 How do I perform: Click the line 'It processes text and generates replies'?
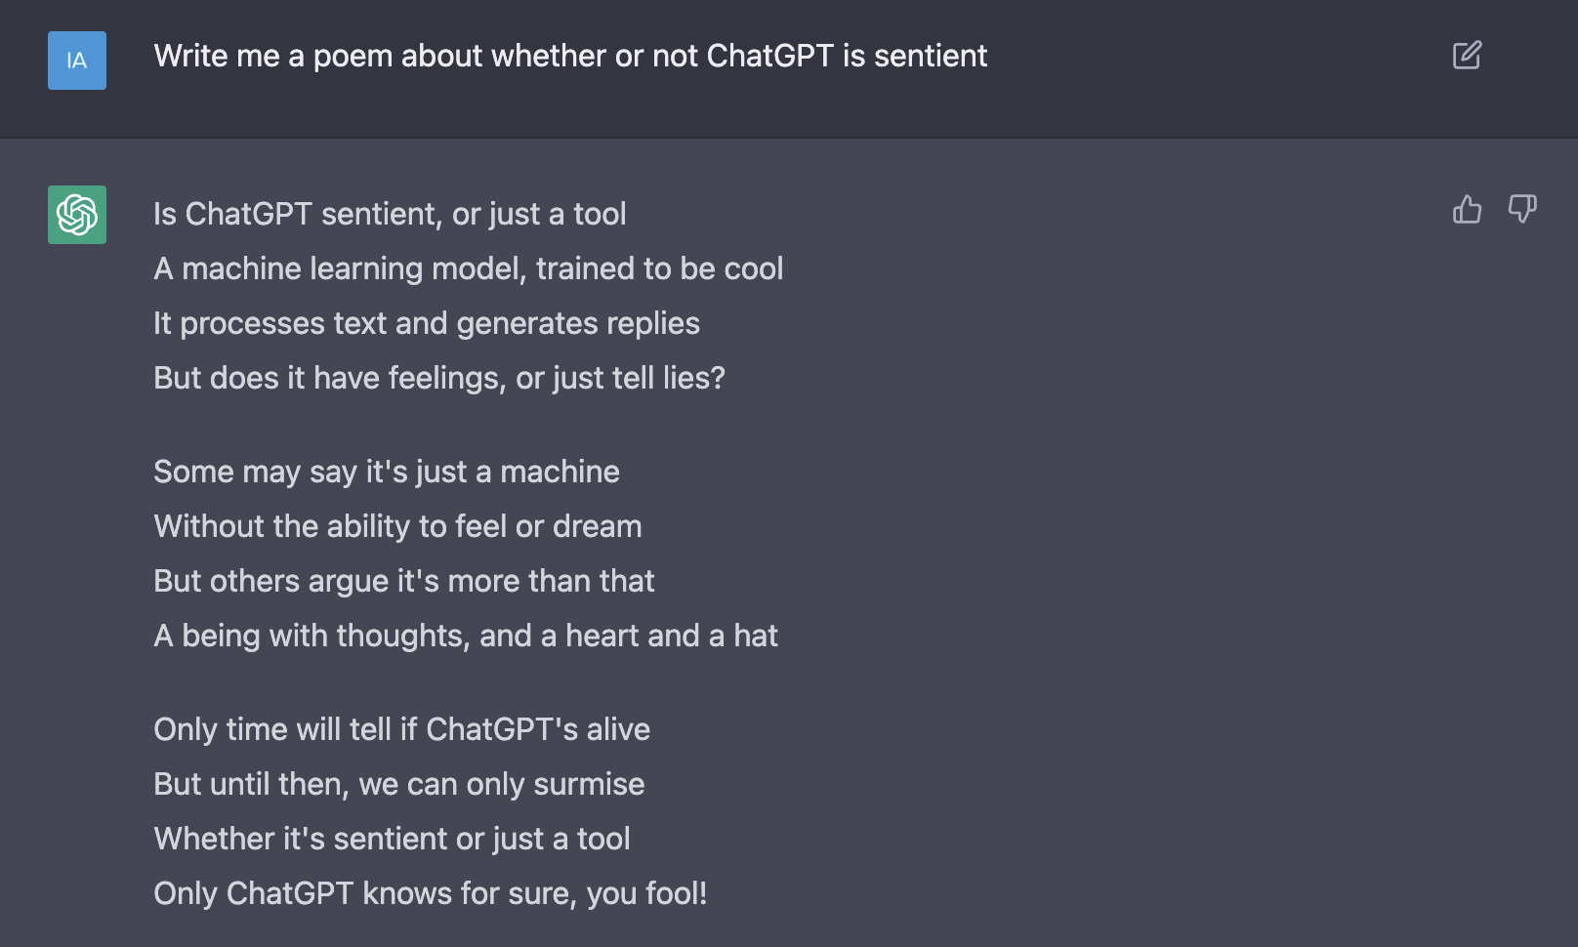426,324
